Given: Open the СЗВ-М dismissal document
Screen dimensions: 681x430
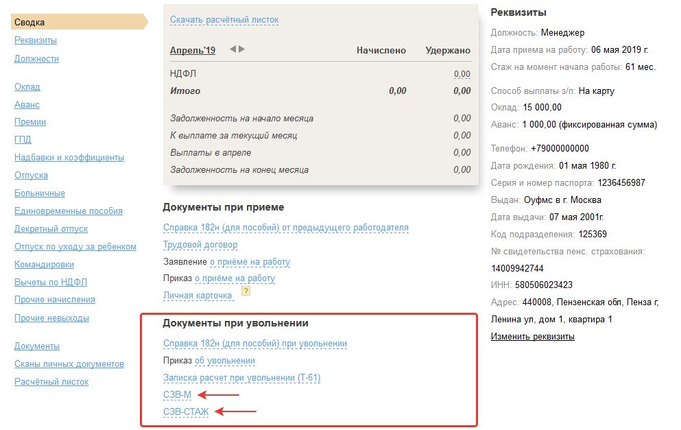Looking at the screenshot, I should (x=177, y=394).
